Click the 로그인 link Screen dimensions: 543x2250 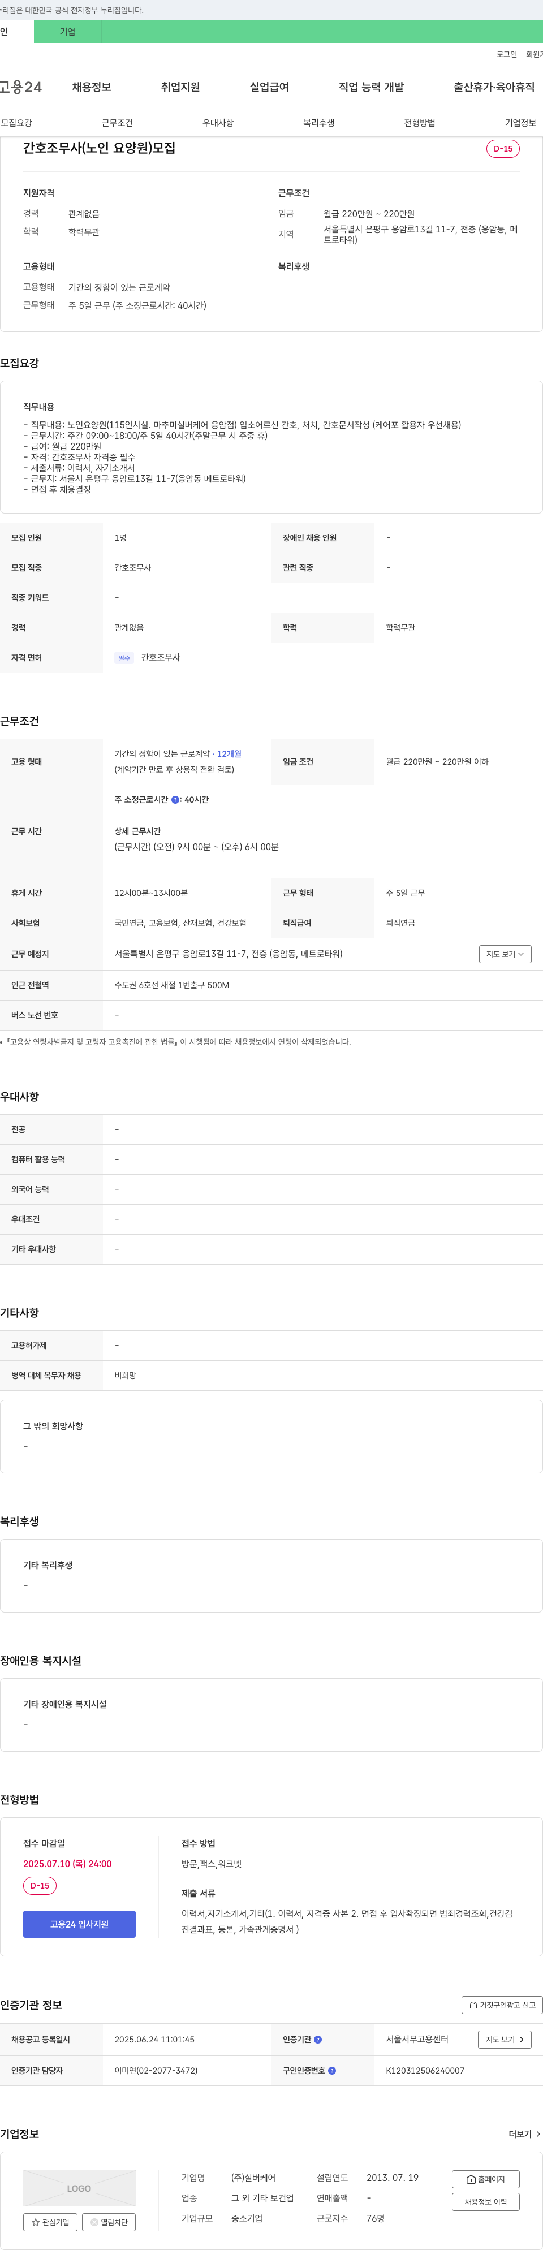[506, 54]
